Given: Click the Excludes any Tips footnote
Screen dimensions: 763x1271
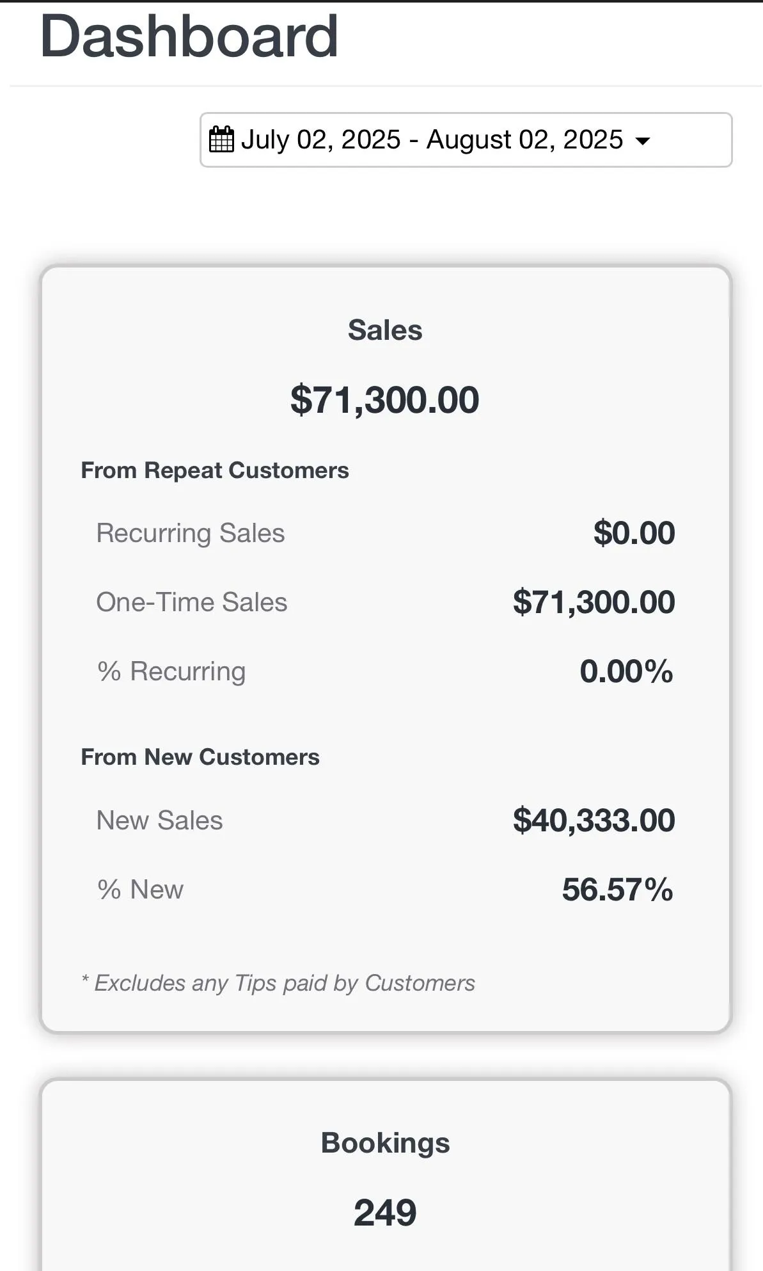Looking at the screenshot, I should [278, 983].
